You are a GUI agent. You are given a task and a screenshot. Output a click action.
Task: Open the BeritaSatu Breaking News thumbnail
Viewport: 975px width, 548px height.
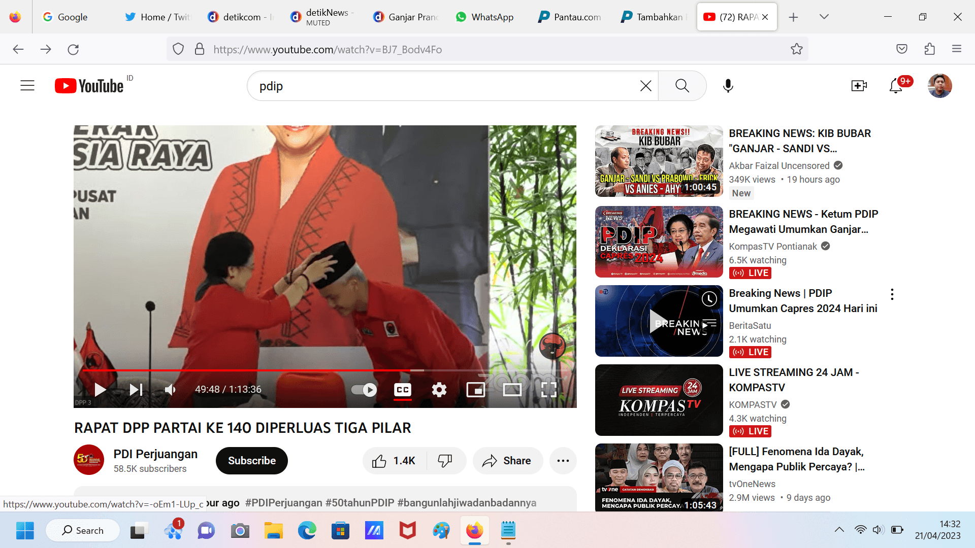point(659,321)
